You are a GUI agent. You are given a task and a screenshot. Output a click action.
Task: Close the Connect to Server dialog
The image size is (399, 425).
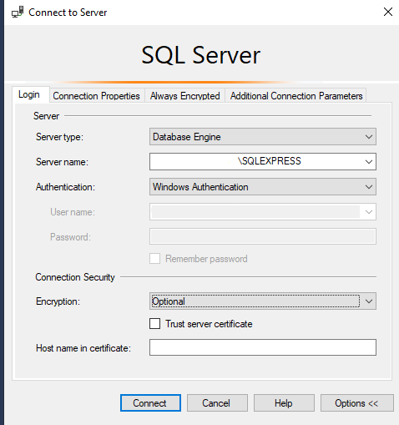coord(388,12)
